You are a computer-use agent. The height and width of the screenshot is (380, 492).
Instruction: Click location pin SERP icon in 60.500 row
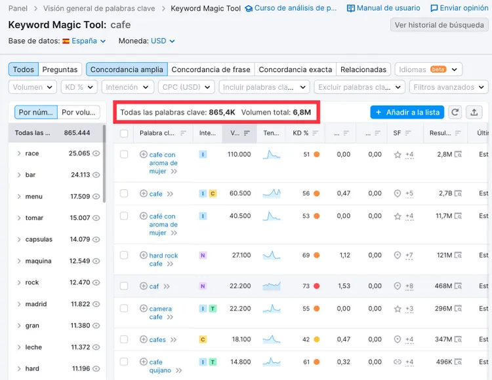[398, 193]
